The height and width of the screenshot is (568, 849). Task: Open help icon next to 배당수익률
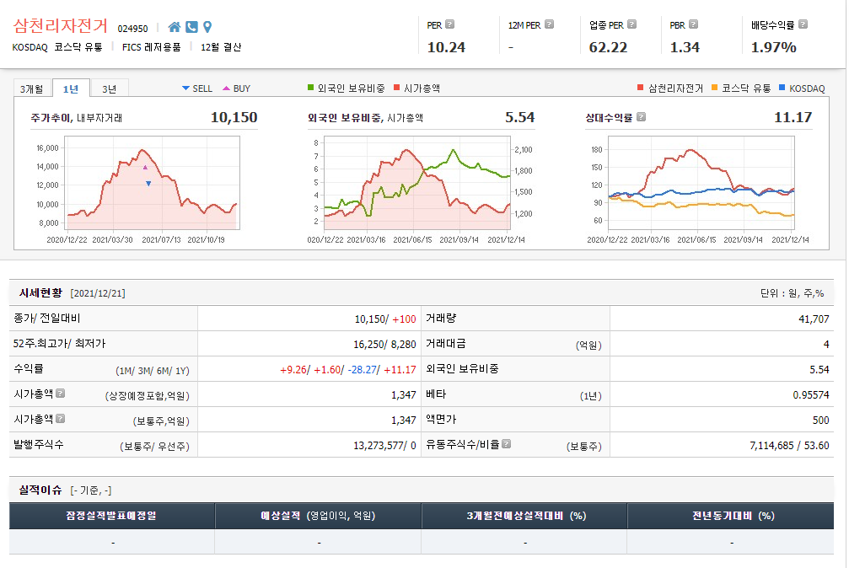803,24
